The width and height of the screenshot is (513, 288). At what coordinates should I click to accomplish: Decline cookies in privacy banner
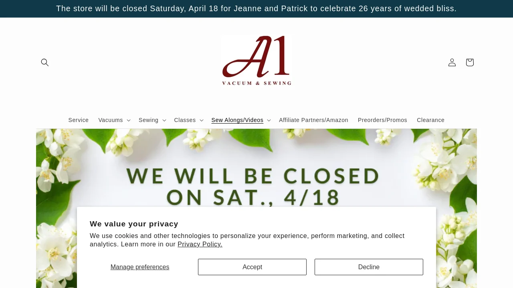tap(369, 267)
